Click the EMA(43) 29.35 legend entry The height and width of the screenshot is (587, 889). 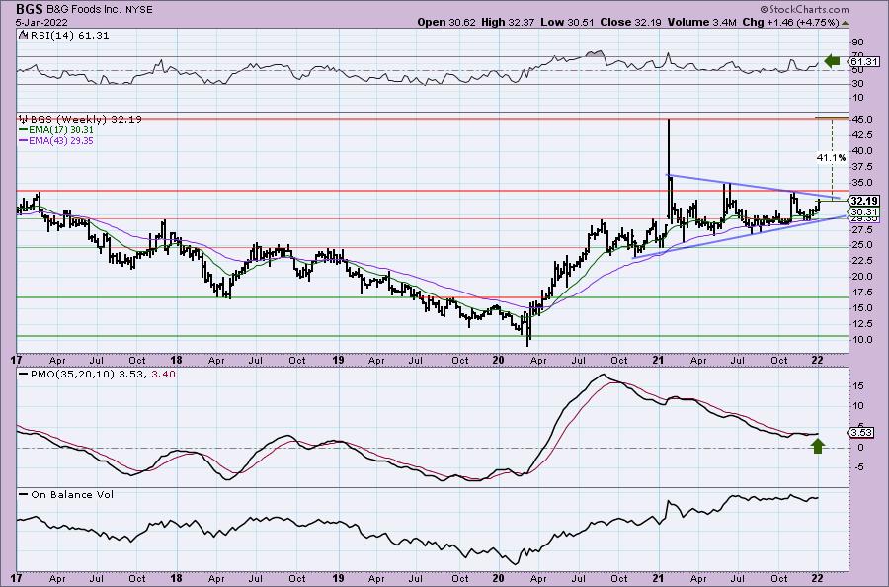click(x=61, y=140)
